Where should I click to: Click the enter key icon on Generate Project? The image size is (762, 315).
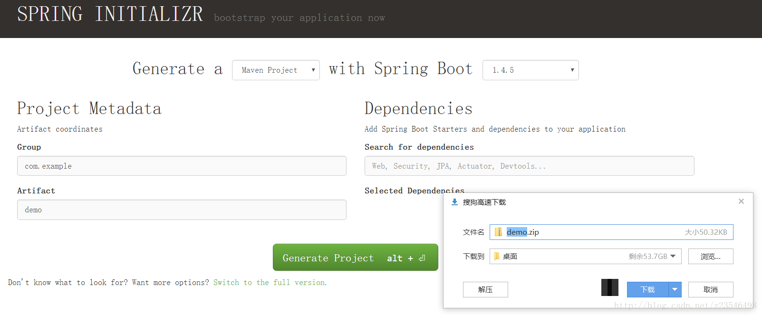point(422,258)
